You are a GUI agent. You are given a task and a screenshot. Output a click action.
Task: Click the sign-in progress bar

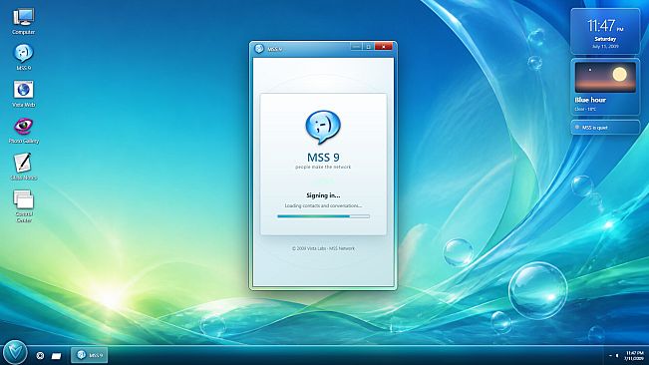[x=323, y=216]
